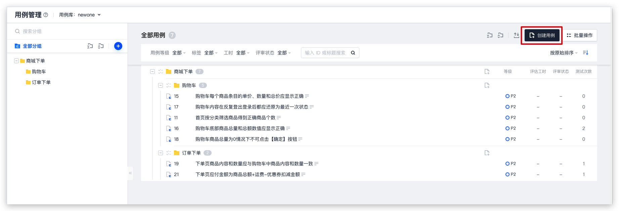Click the details icon after case 16 title
The image size is (619, 211).
[x=288, y=128]
